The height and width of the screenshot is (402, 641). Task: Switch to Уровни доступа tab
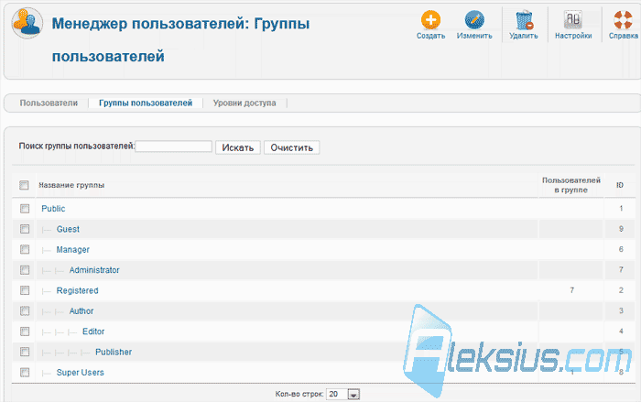click(x=244, y=103)
